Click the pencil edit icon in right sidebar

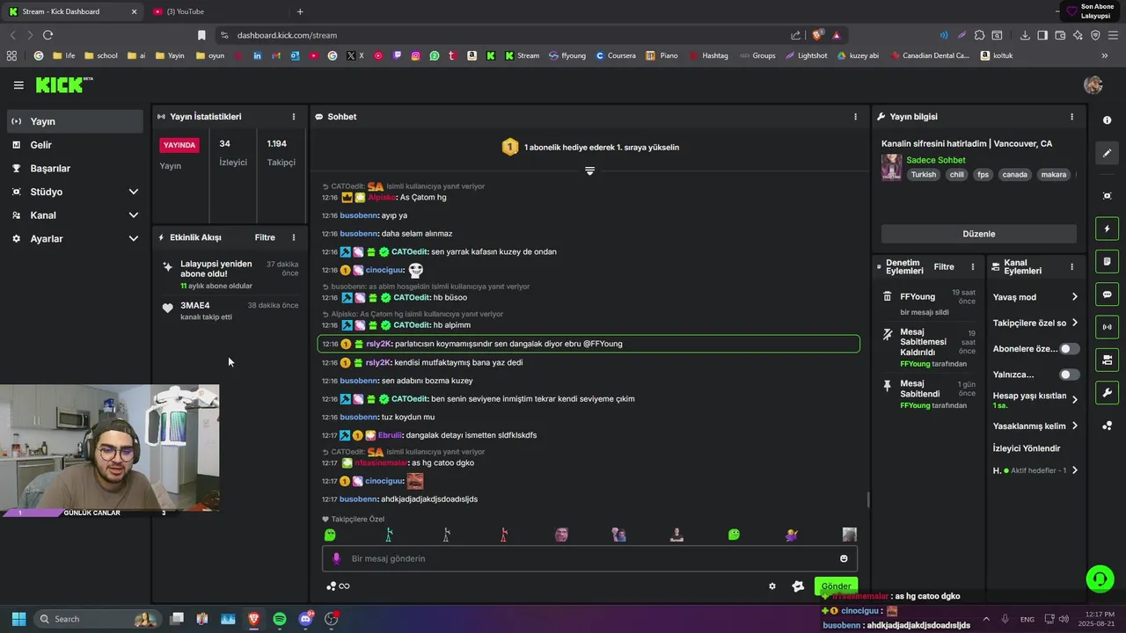click(x=1107, y=153)
